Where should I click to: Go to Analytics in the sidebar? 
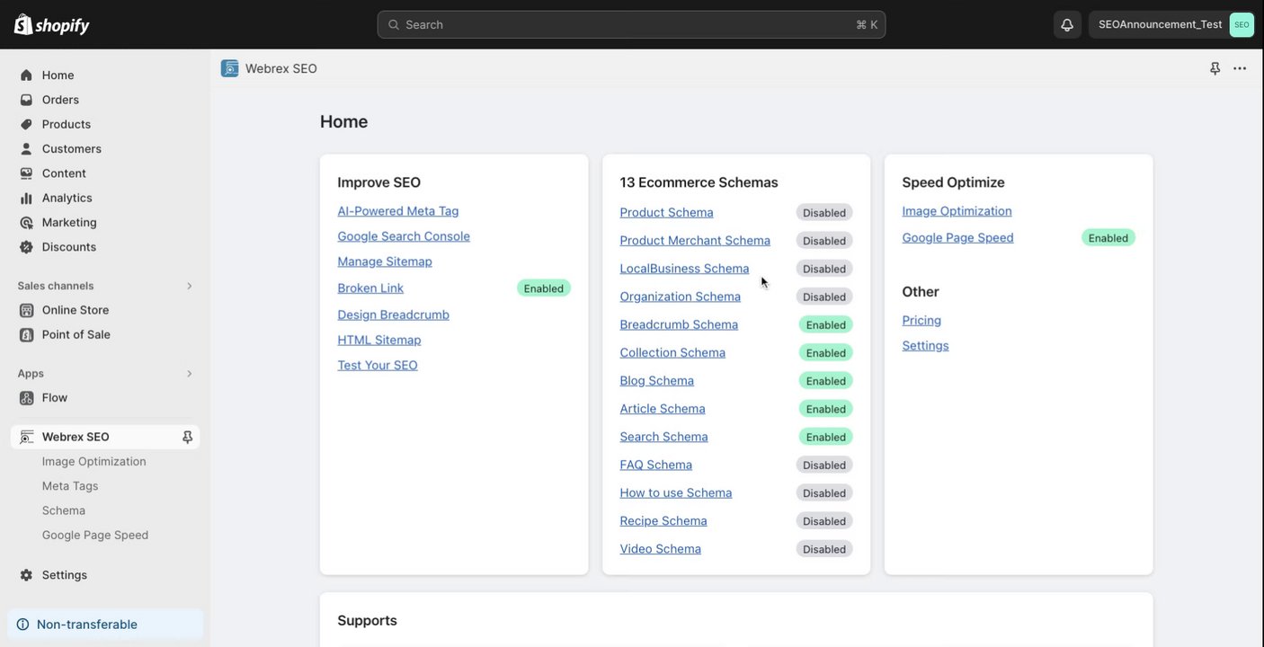(67, 198)
